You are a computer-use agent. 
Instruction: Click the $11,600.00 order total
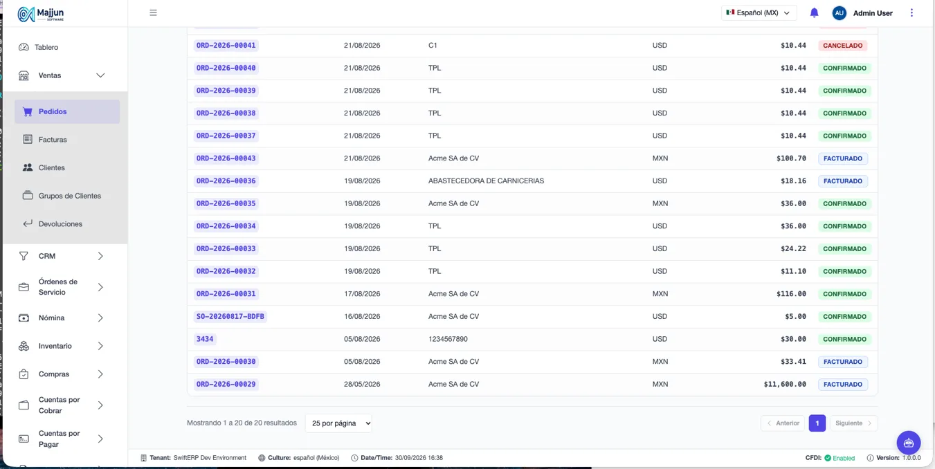click(785, 385)
